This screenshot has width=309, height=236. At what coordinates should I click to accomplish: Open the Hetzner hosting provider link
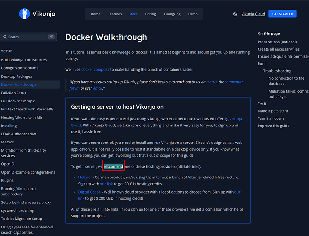(84, 177)
